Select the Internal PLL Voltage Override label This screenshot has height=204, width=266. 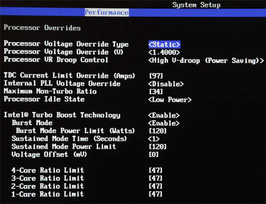coord(62,83)
